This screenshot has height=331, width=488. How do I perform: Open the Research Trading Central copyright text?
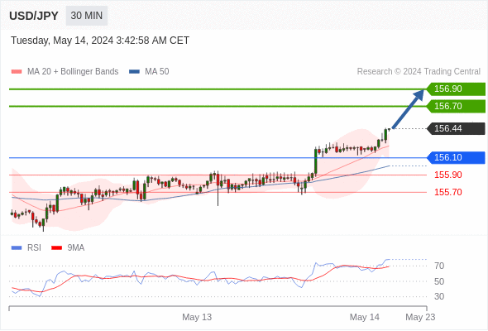[x=419, y=72]
